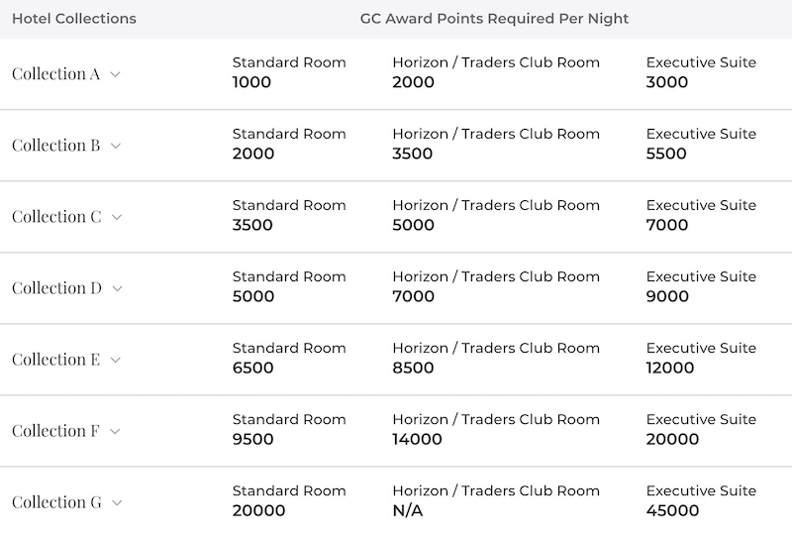This screenshot has width=792, height=535.
Task: Select Collection A Standard Room 1000 points
Action: pos(251,82)
